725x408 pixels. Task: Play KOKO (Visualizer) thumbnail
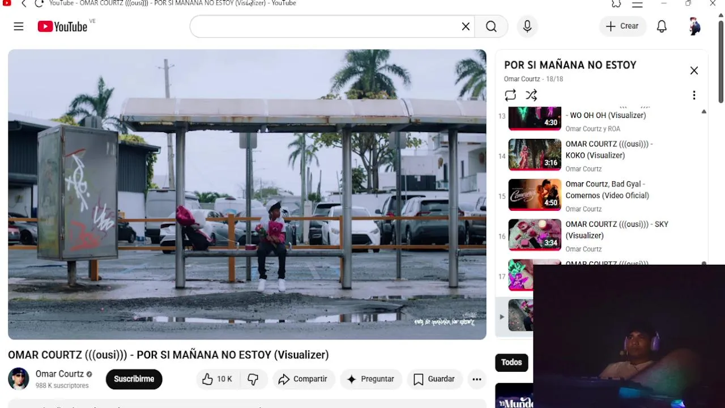tap(535, 155)
